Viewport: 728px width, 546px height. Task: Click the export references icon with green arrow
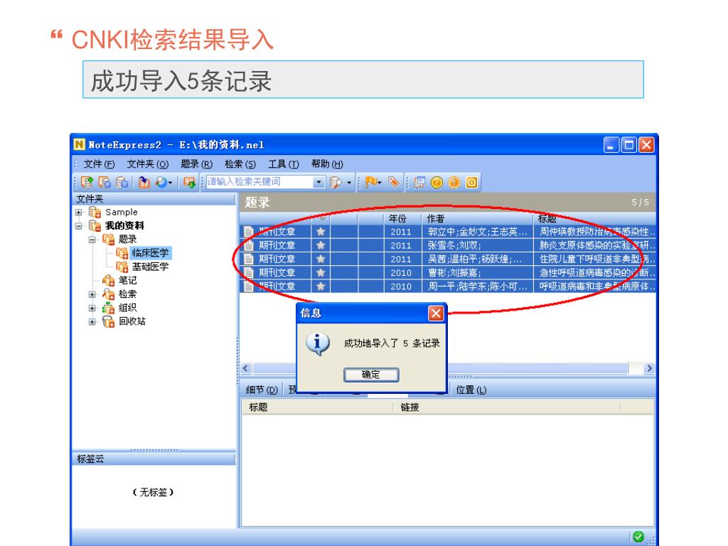(x=189, y=183)
